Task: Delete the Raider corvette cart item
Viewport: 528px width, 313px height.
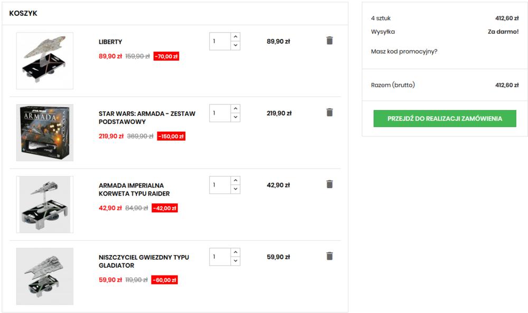Action: [329, 184]
